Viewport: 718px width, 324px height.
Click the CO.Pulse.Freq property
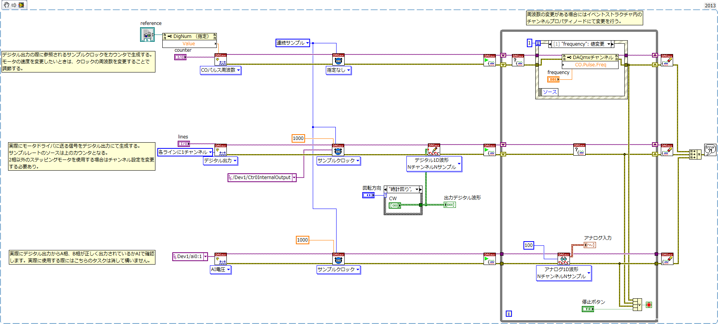[x=590, y=65]
